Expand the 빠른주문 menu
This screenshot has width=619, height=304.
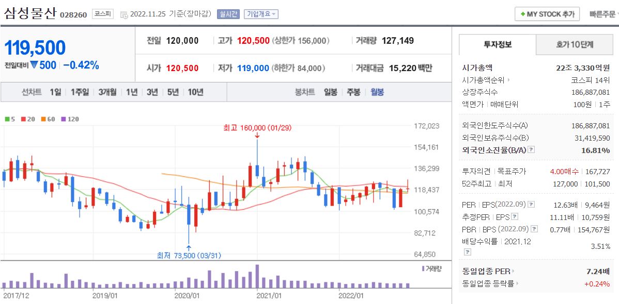click(603, 14)
